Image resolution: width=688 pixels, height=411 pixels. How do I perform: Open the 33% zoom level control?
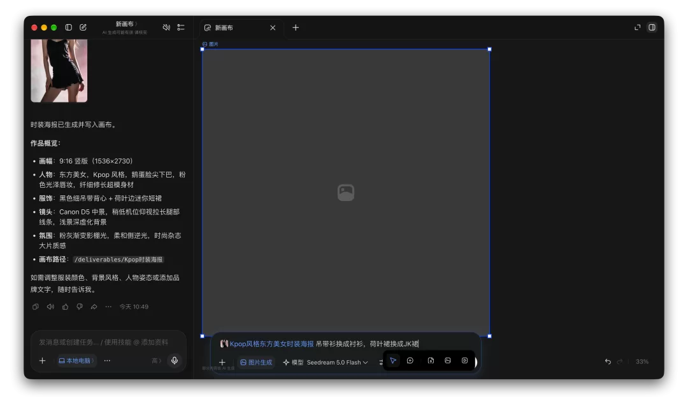[642, 361]
